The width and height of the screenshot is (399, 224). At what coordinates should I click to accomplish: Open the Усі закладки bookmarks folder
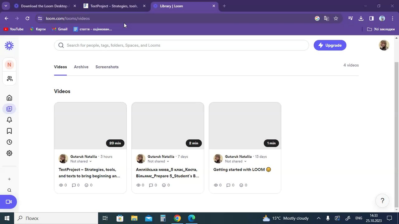381,29
